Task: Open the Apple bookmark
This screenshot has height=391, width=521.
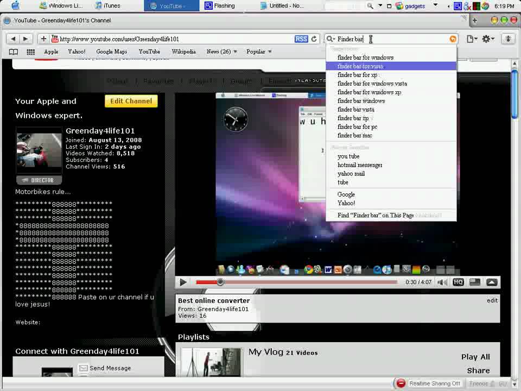Action: click(x=51, y=52)
